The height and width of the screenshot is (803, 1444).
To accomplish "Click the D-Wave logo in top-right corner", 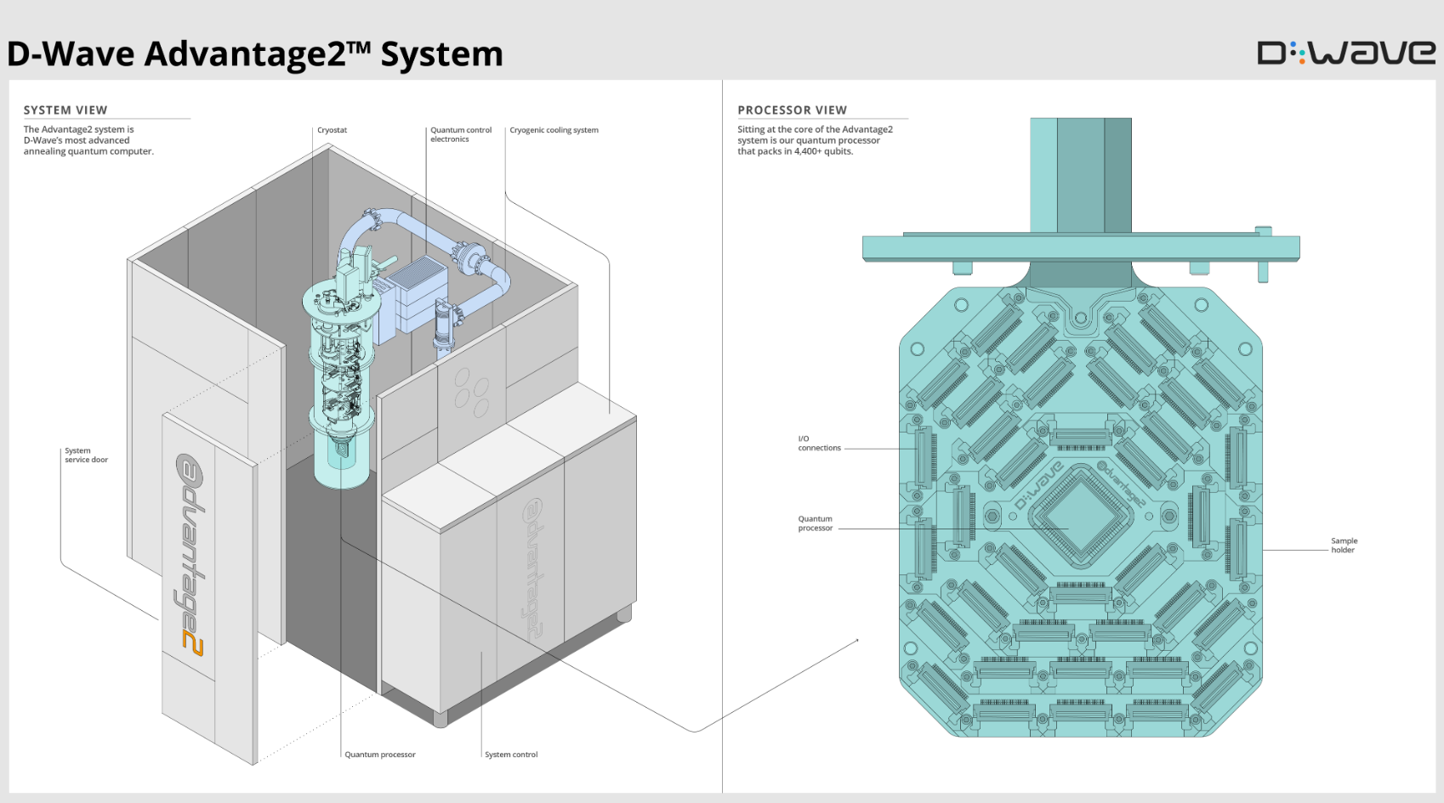I will [x=1345, y=53].
